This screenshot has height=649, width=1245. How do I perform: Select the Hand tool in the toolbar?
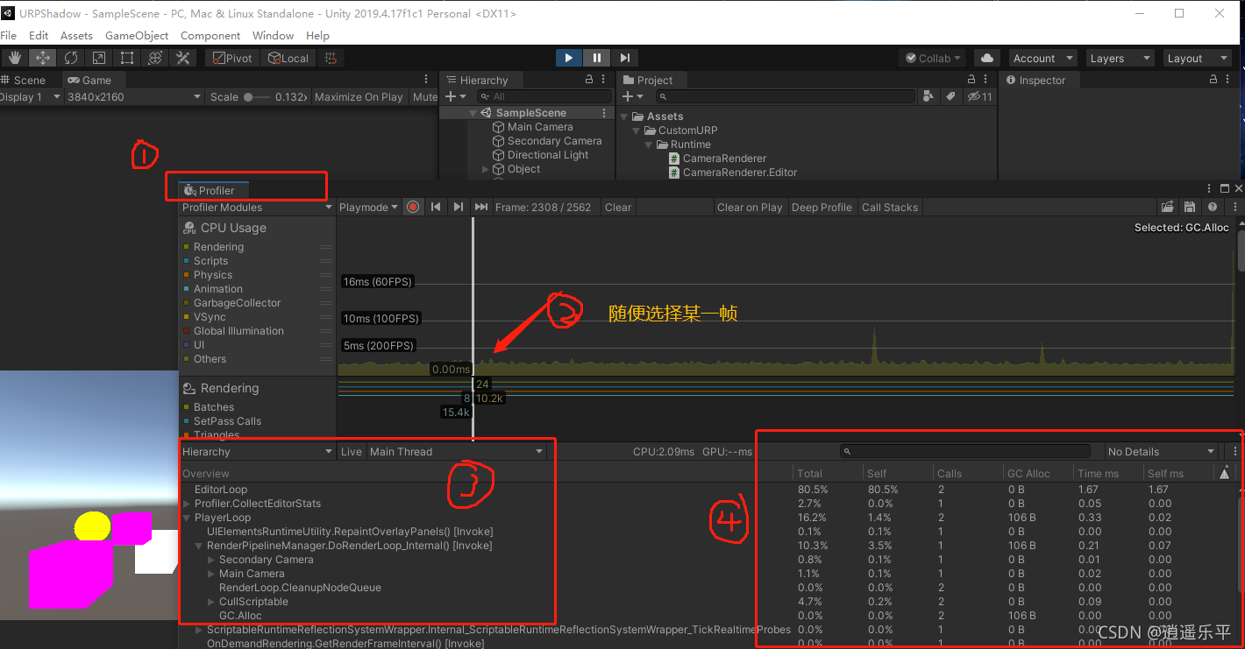click(14, 58)
